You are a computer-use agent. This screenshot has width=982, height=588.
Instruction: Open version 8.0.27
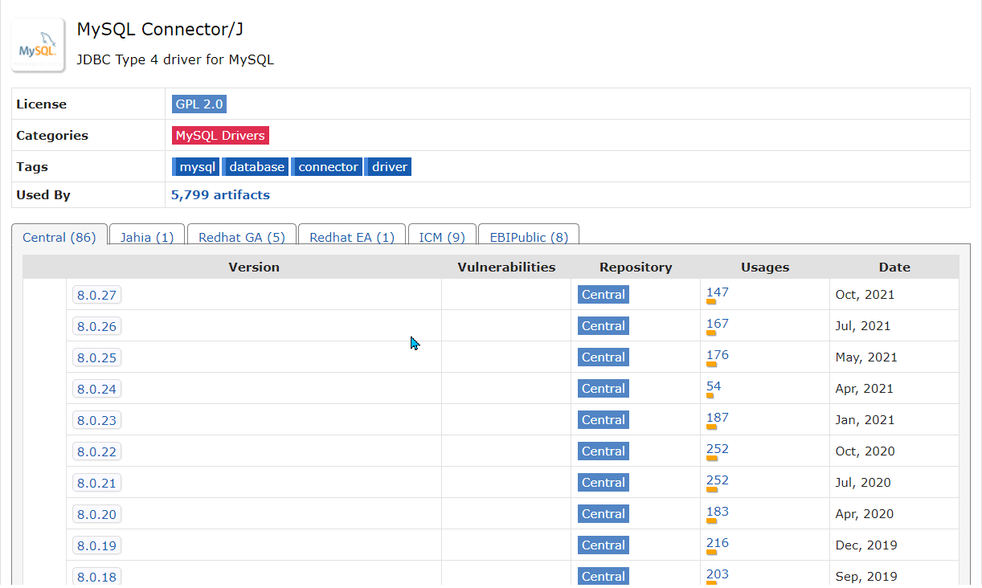click(x=96, y=295)
